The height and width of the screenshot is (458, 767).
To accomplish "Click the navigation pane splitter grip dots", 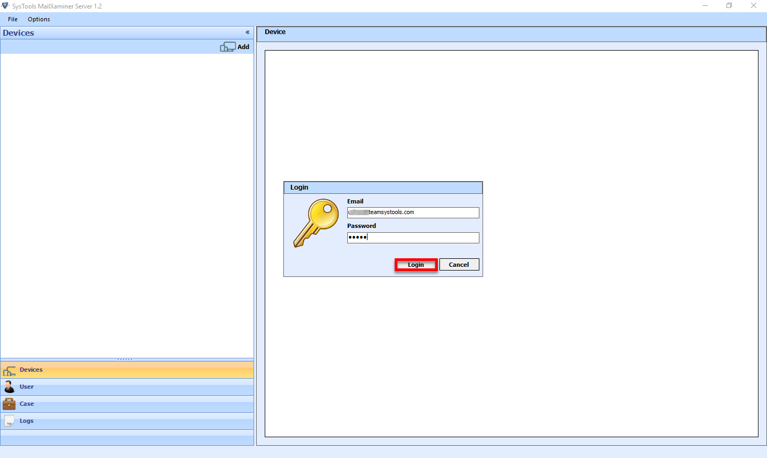I will pyautogui.click(x=125, y=359).
